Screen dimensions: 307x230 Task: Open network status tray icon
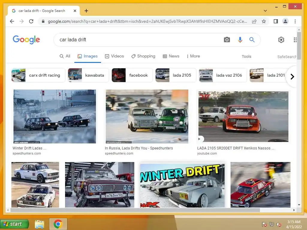click(272, 224)
